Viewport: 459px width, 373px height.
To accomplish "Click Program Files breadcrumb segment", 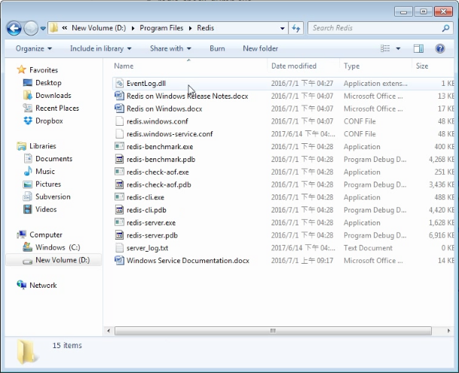I will (x=161, y=28).
